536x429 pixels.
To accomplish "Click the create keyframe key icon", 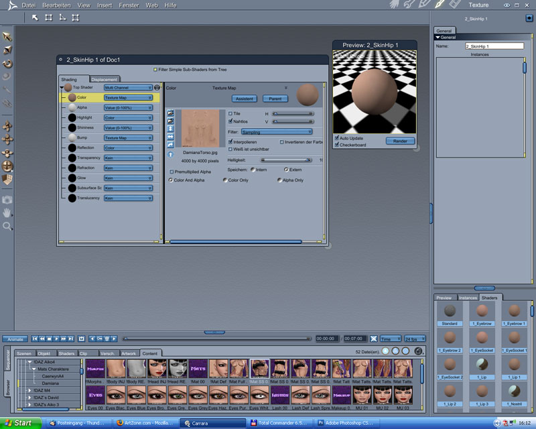I will pyautogui.click(x=99, y=339).
